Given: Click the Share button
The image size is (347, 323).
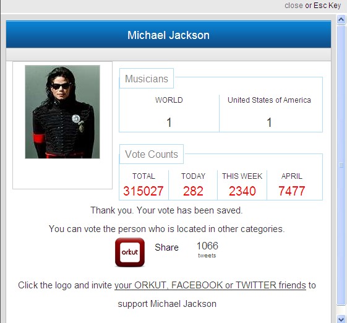Looking at the screenshot, I should (166, 248).
